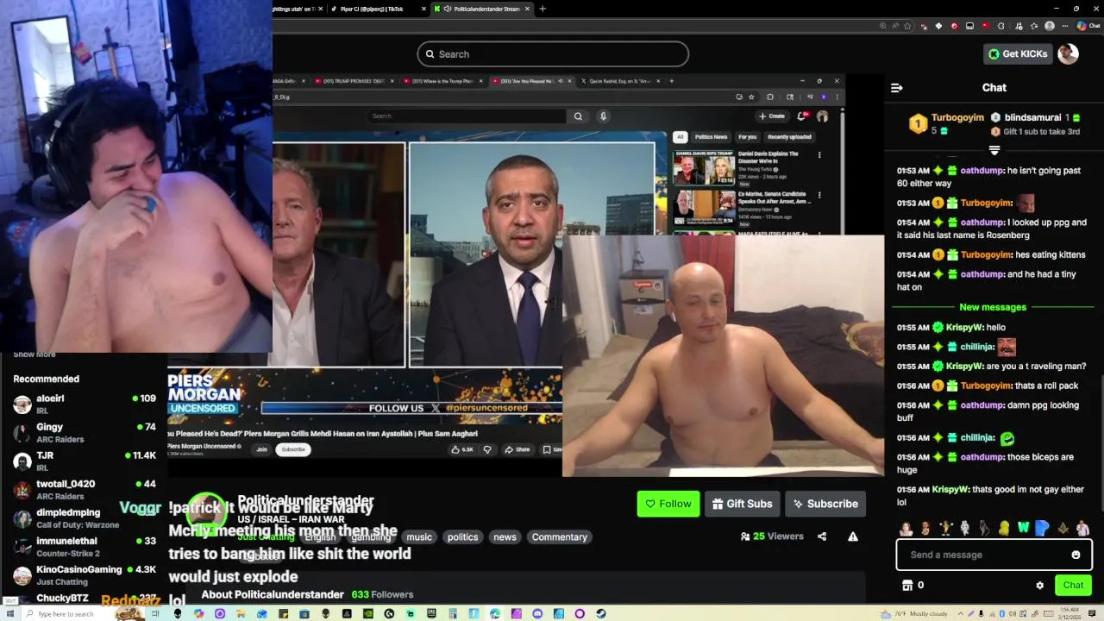Click Get KICKs button

tap(1019, 53)
